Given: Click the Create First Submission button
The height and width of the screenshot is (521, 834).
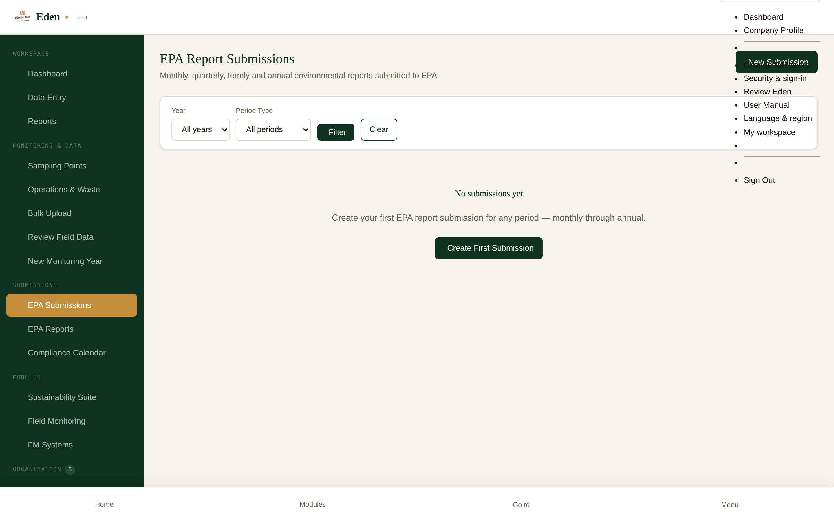Looking at the screenshot, I should [x=489, y=248].
